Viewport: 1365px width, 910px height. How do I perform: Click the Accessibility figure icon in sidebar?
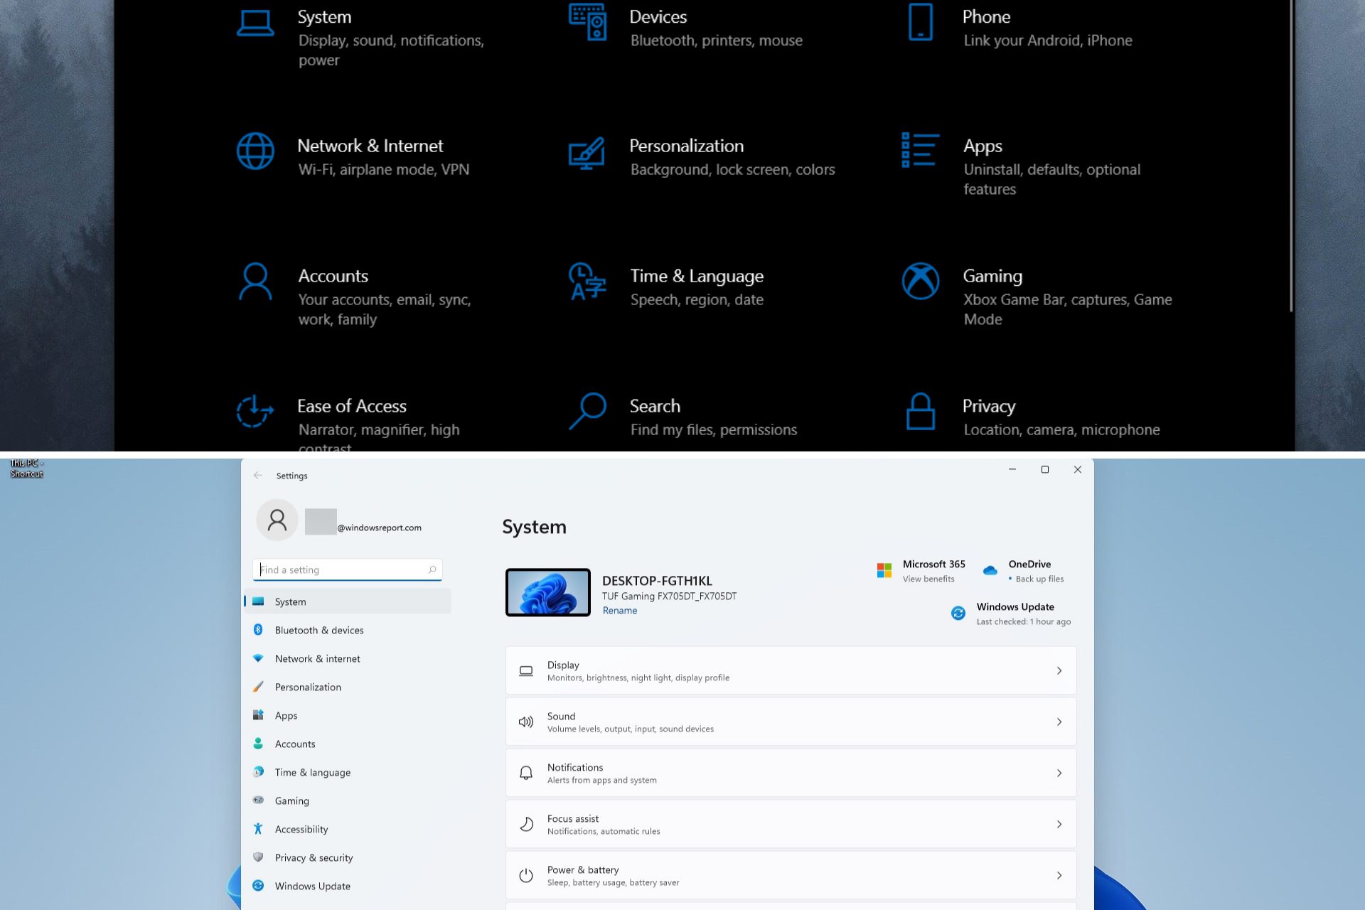(x=258, y=829)
